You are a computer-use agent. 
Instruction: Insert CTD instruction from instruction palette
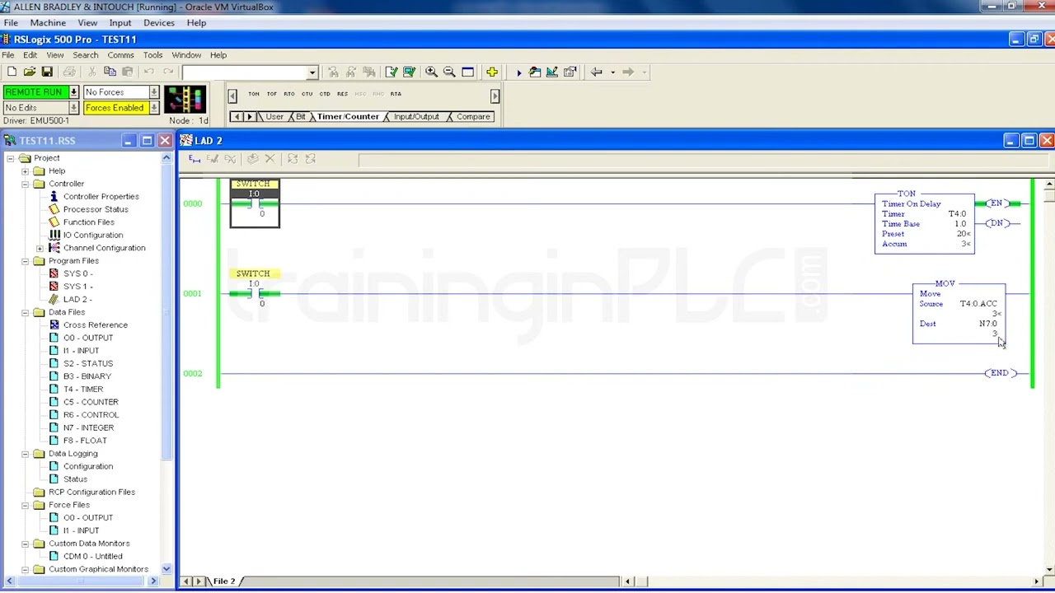pyautogui.click(x=325, y=94)
